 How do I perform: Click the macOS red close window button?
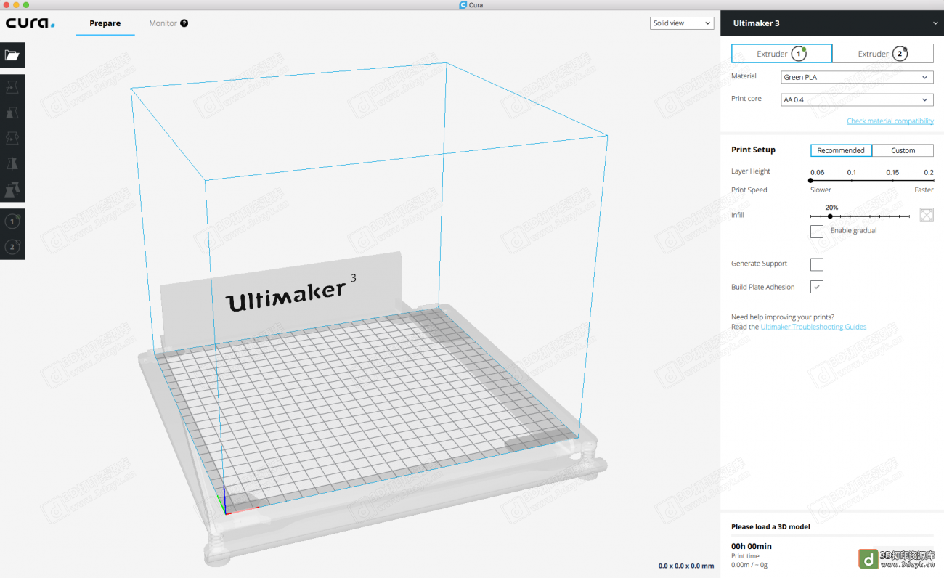pyautogui.click(x=6, y=5)
